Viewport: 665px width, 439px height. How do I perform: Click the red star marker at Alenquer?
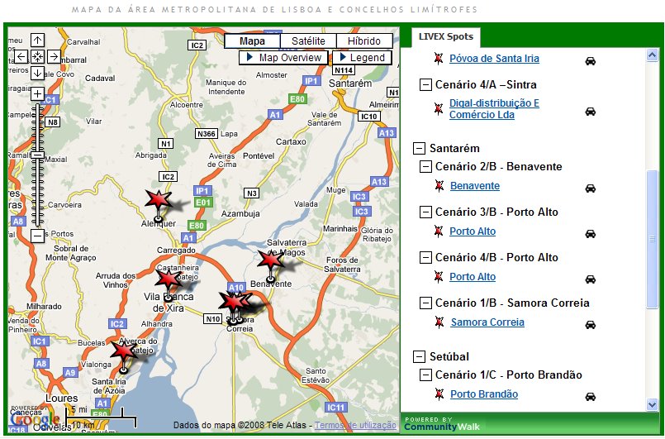[158, 199]
